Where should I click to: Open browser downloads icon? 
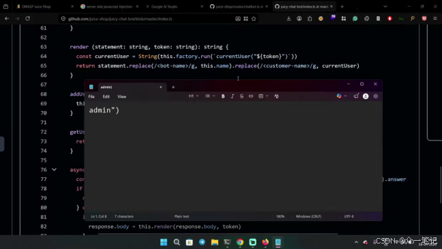coord(289,18)
